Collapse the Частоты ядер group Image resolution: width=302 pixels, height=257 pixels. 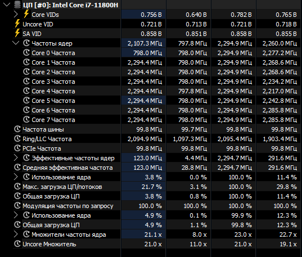[16, 43]
